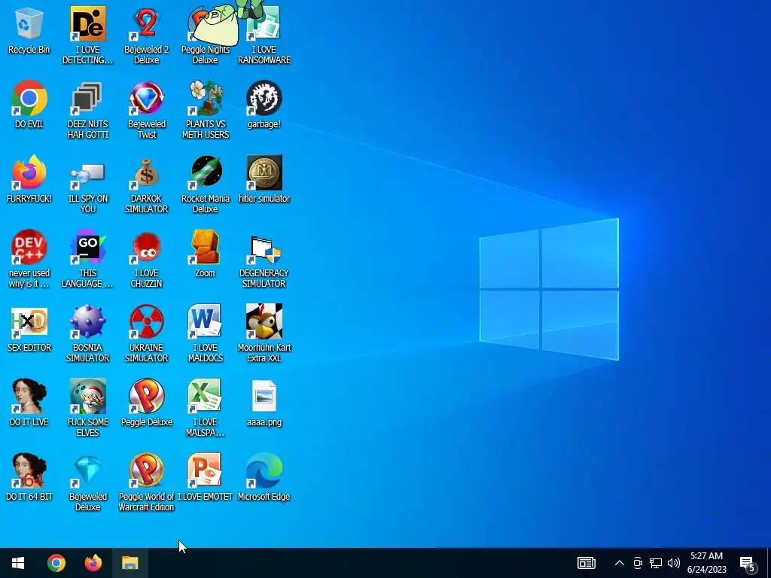Viewport: 771px width, 578px height.
Task: Click the Show desktop strip
Action: tap(769, 563)
